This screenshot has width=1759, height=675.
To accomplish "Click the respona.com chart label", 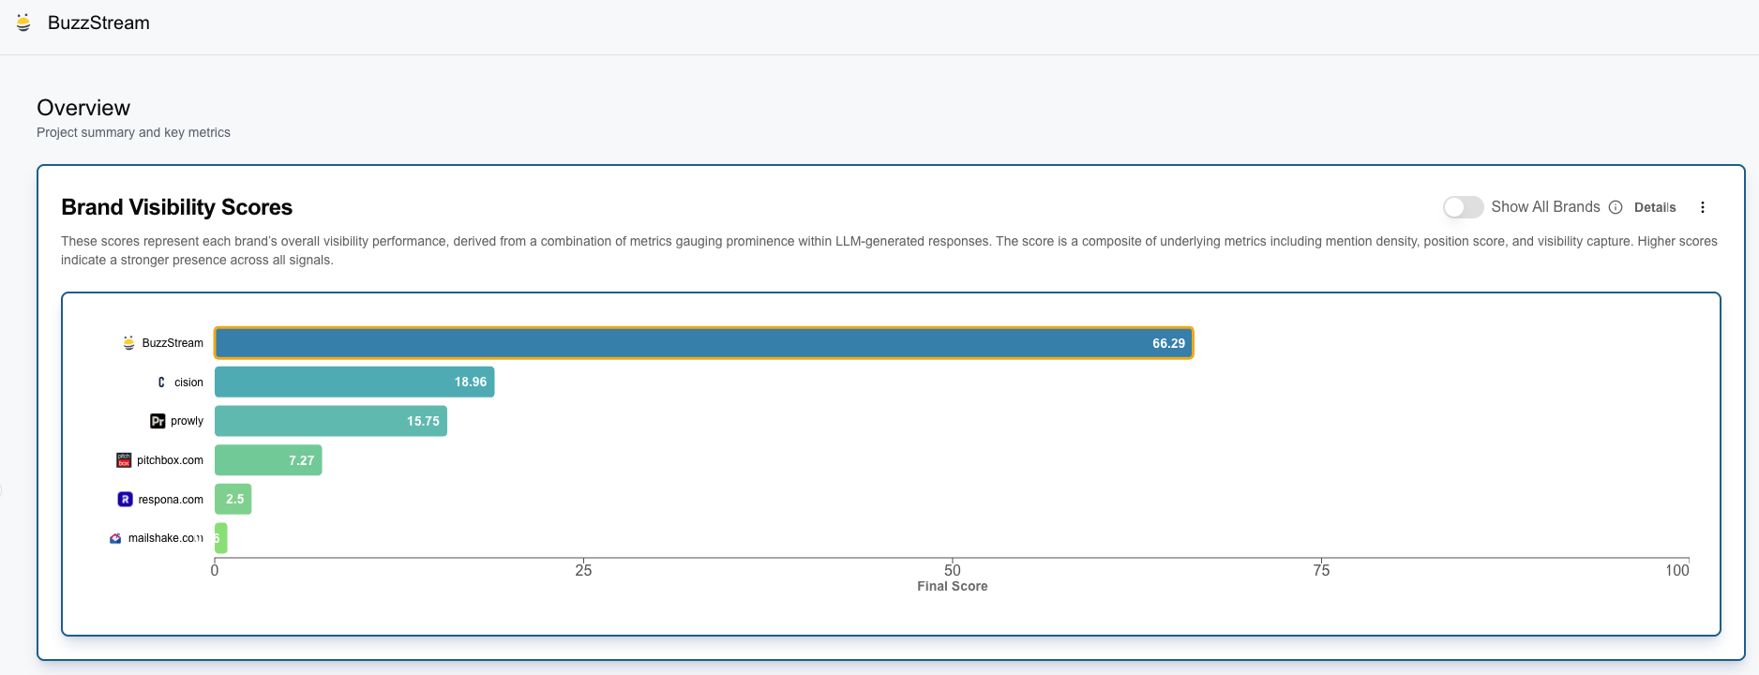I will pos(171,500).
